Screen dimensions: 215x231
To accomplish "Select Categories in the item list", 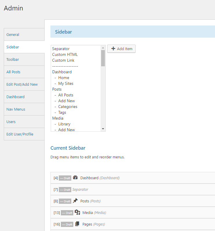I will [76, 107].
